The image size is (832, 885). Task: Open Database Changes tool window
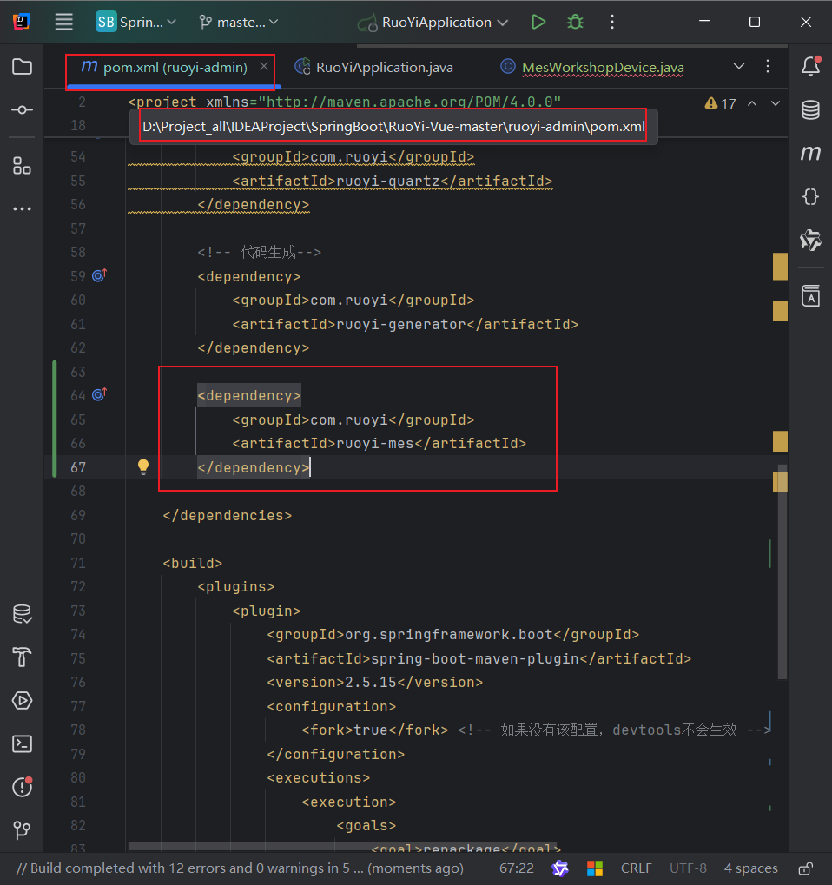click(22, 613)
